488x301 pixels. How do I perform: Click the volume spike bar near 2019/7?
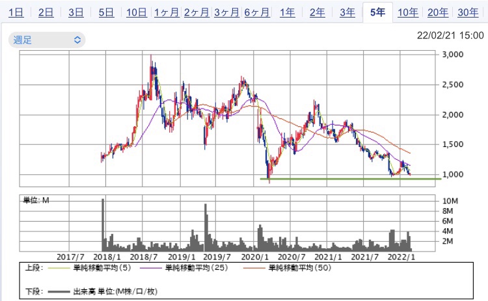click(x=206, y=228)
